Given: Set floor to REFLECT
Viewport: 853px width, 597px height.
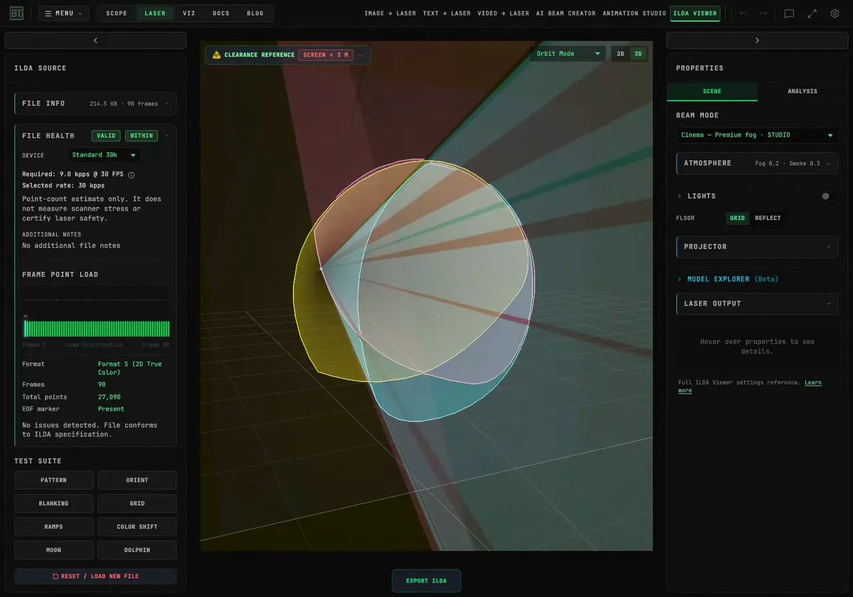Looking at the screenshot, I should pos(768,218).
